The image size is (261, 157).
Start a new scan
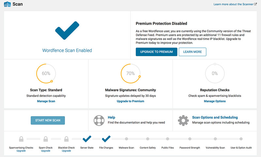(48, 120)
